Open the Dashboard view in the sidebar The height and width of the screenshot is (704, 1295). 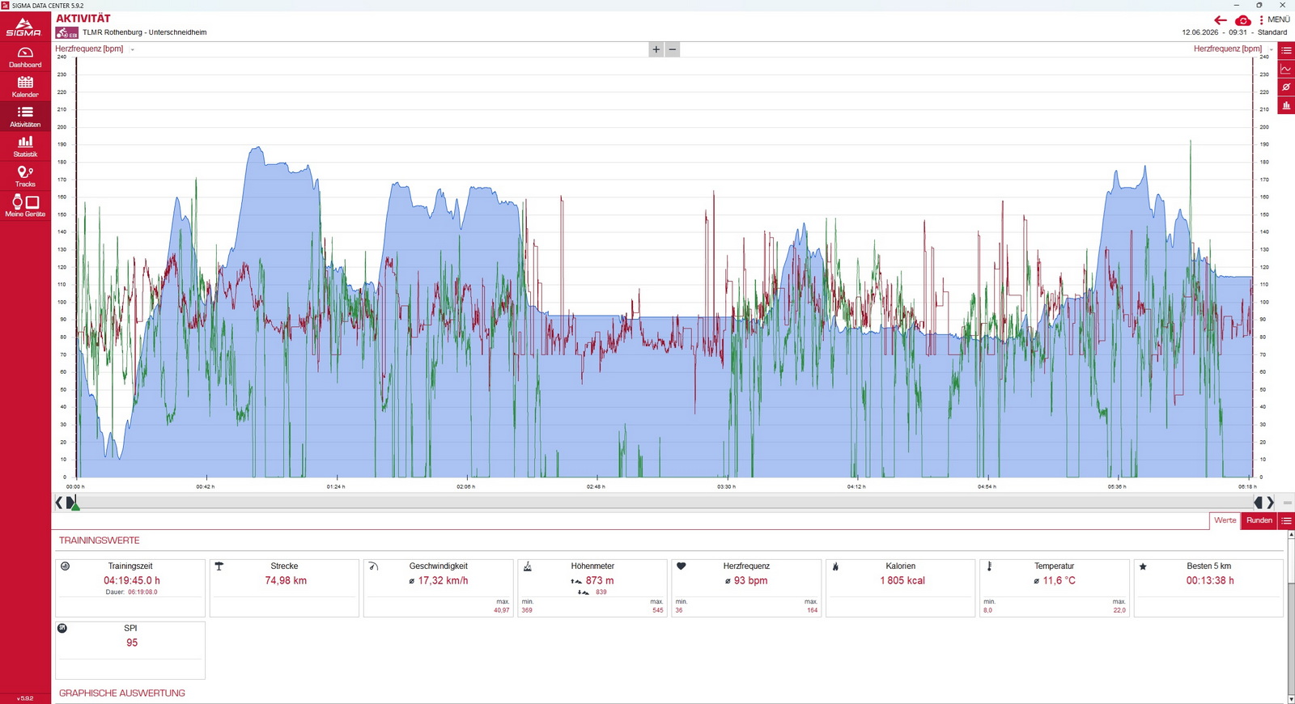[25, 57]
